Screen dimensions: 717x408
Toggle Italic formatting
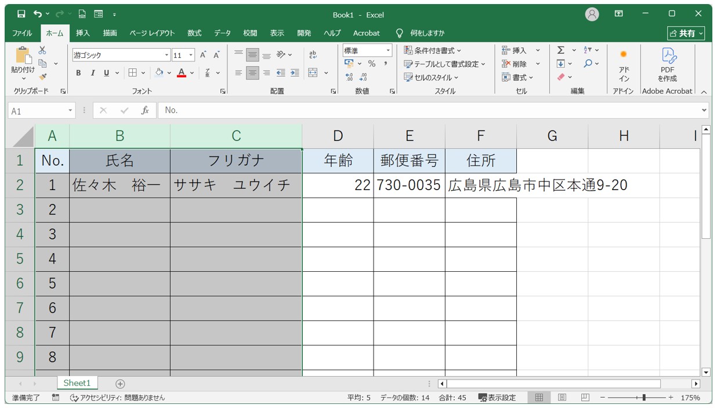pyautogui.click(x=92, y=73)
